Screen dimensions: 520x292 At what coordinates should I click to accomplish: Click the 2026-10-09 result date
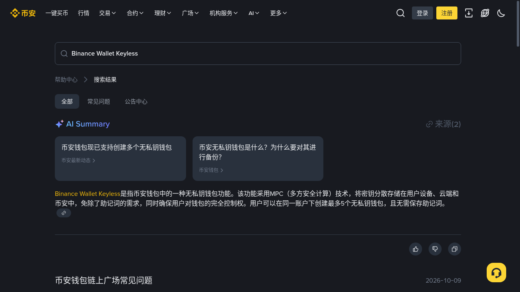pos(443,281)
